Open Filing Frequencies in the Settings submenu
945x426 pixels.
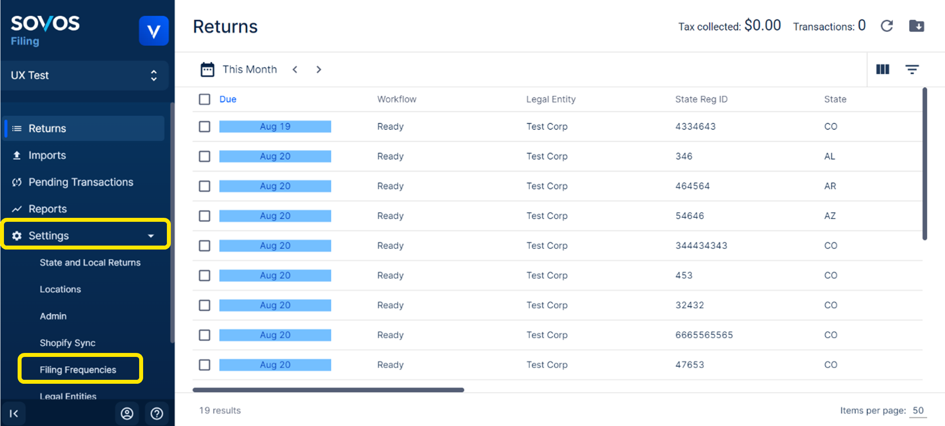tap(78, 370)
